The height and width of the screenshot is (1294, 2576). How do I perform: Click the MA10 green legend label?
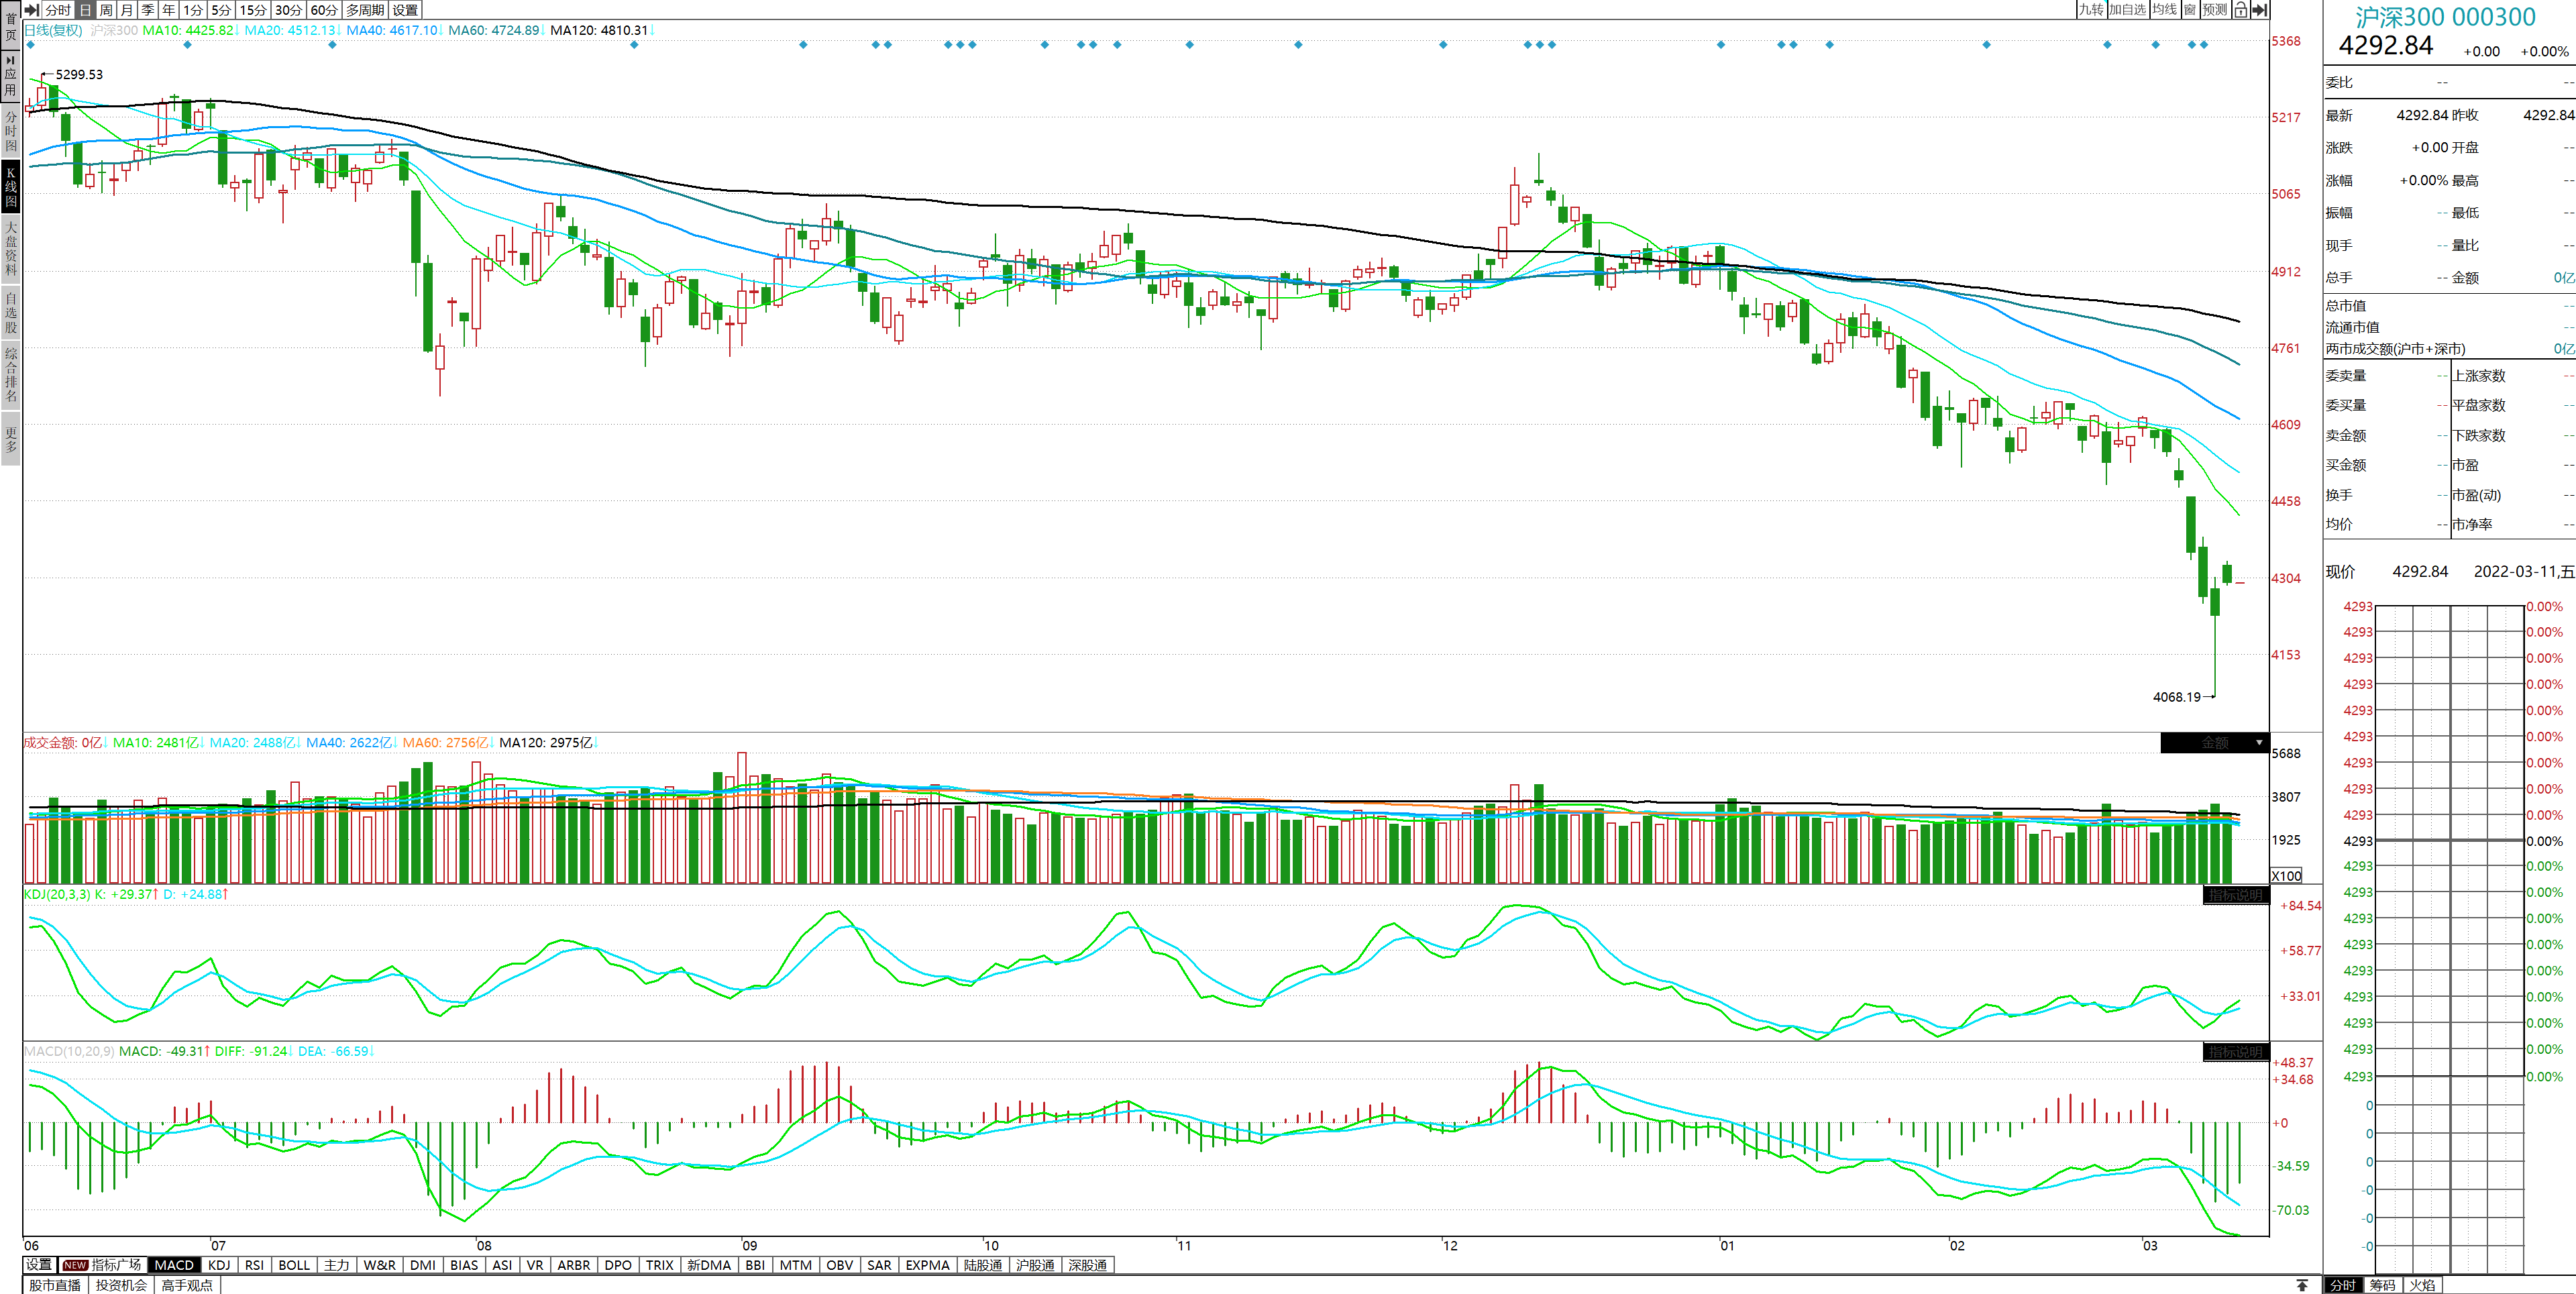pos(188,30)
